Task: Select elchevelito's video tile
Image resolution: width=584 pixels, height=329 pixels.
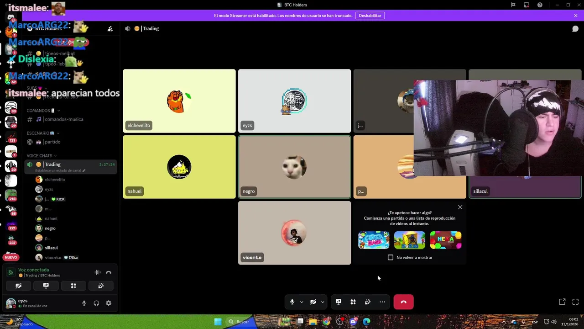Action: (179, 101)
